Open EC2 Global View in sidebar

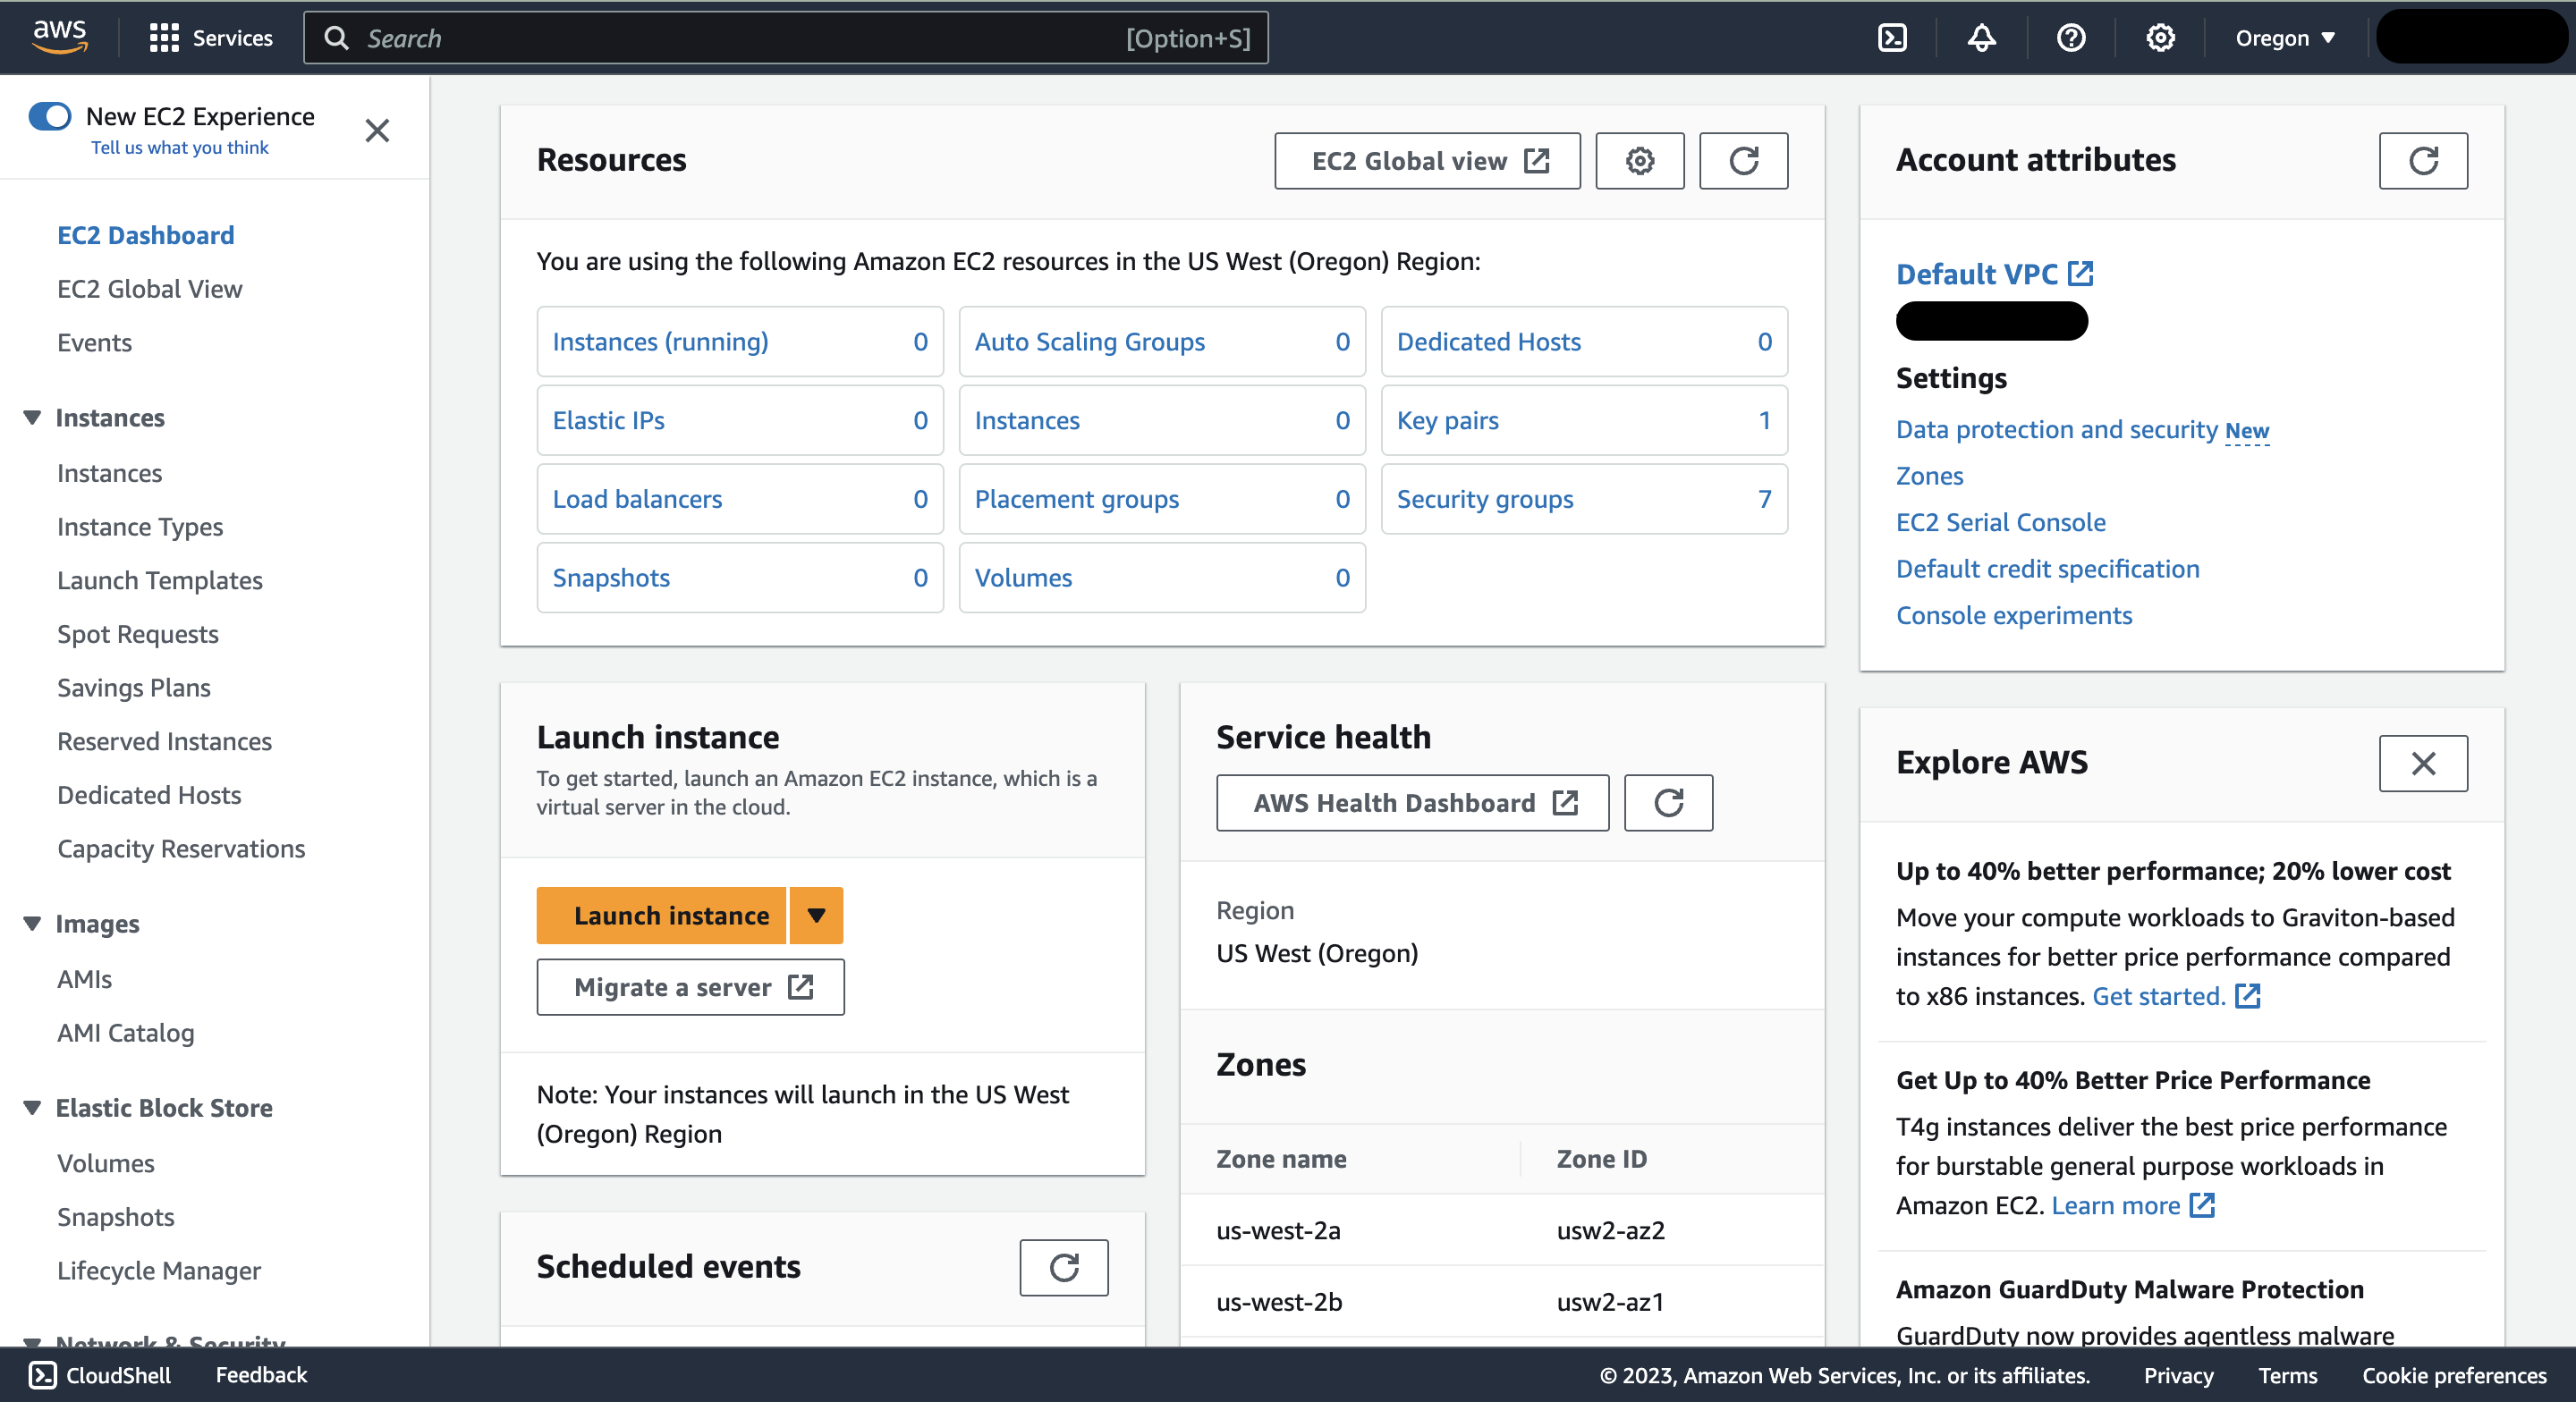[150, 289]
